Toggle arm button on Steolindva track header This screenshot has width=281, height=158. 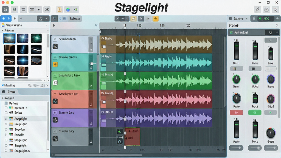[x=55, y=94]
